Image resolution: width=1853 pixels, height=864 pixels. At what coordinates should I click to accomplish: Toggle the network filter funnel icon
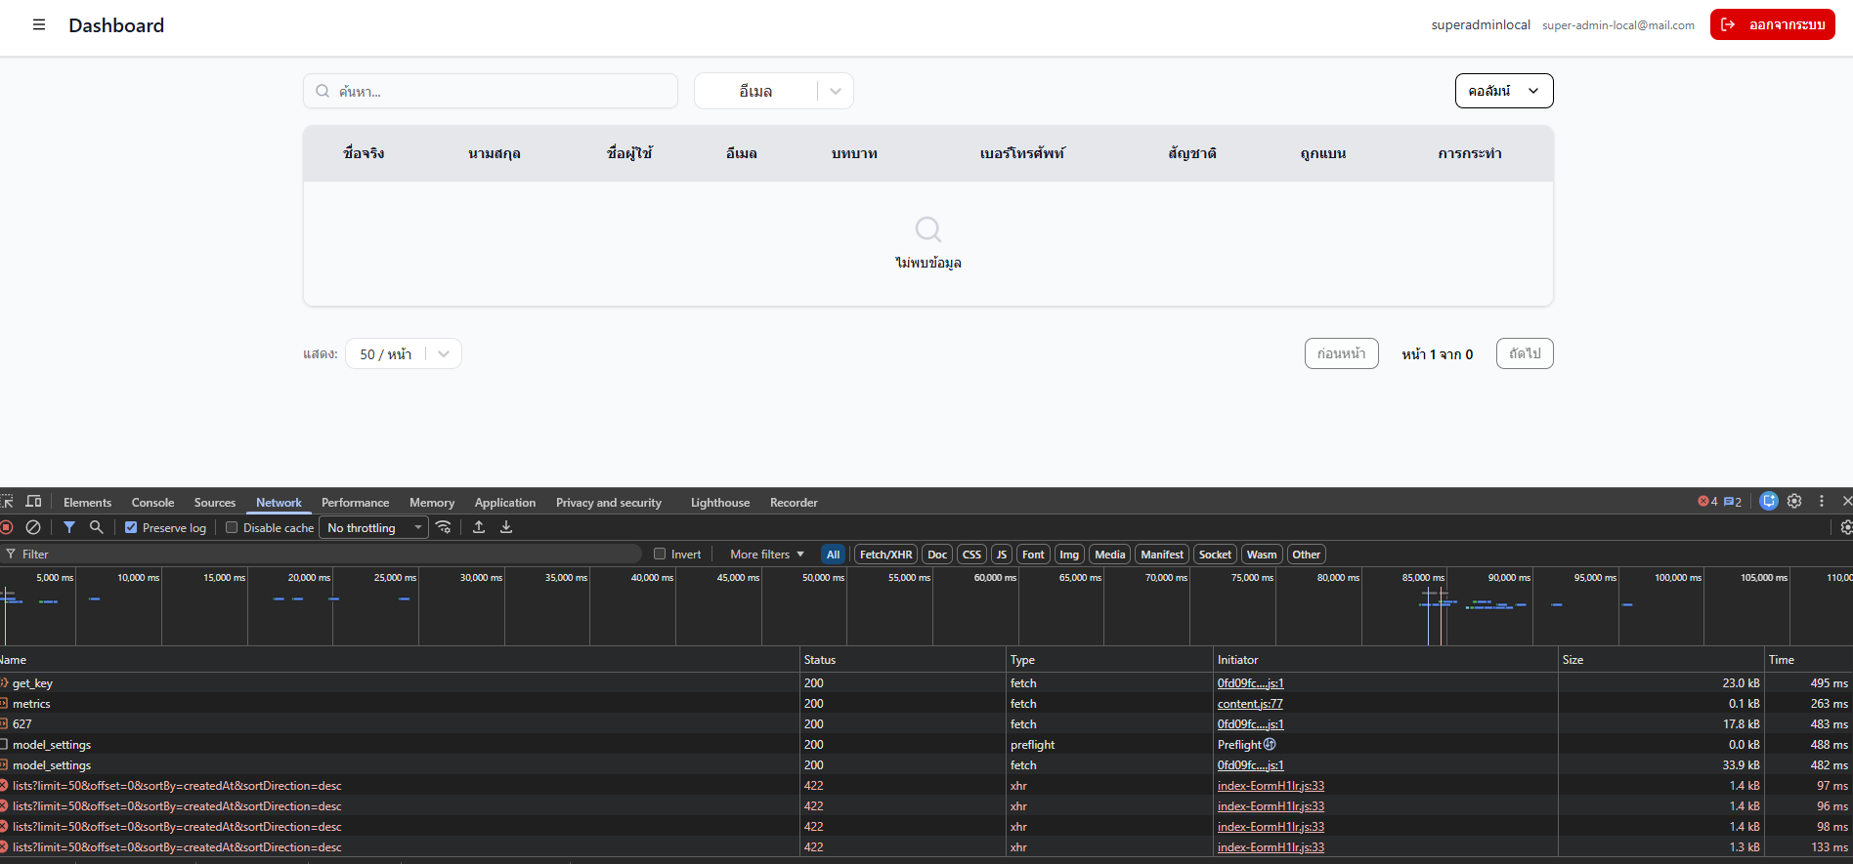click(69, 527)
